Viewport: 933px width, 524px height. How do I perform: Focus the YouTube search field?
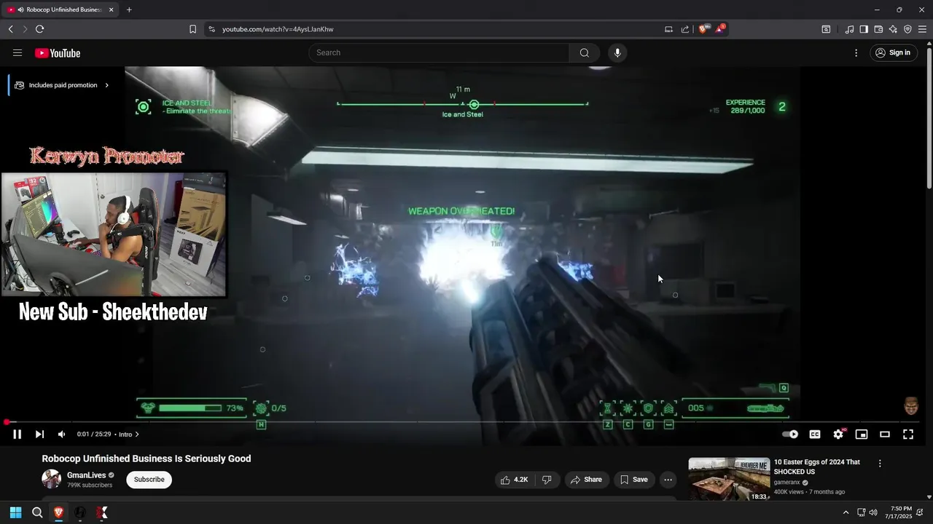tap(440, 52)
